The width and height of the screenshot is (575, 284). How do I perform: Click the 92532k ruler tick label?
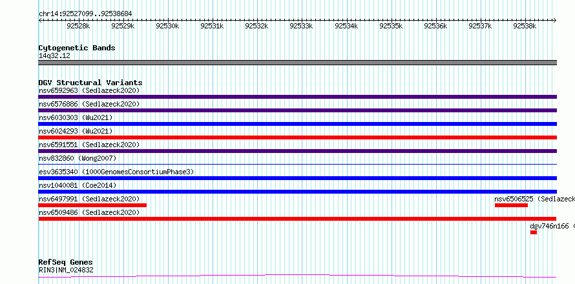click(x=257, y=26)
